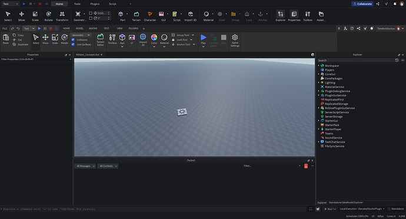Screen dimensions: 406x219
Task: Click the viewport settings gear icon
Action: 312,55
